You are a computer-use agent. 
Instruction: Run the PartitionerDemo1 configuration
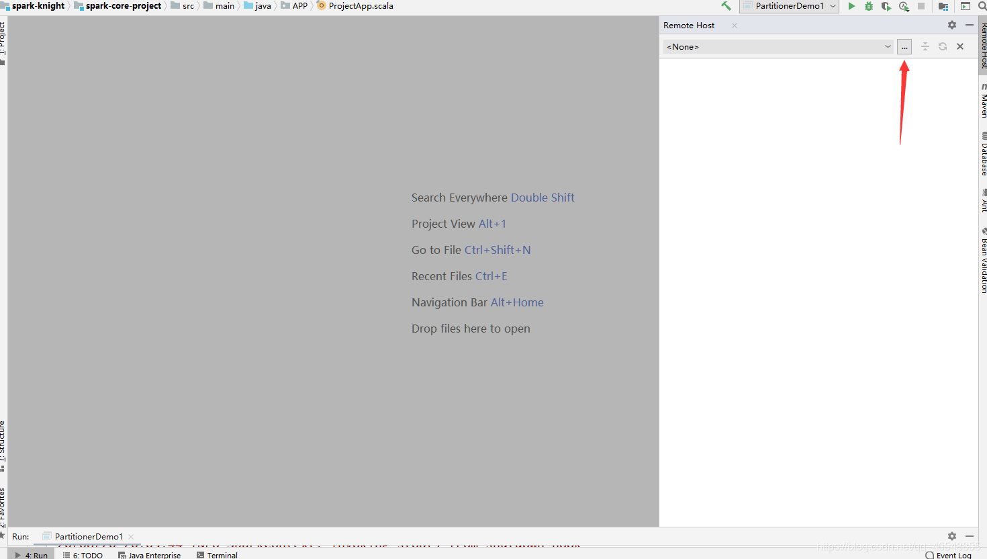pos(851,6)
